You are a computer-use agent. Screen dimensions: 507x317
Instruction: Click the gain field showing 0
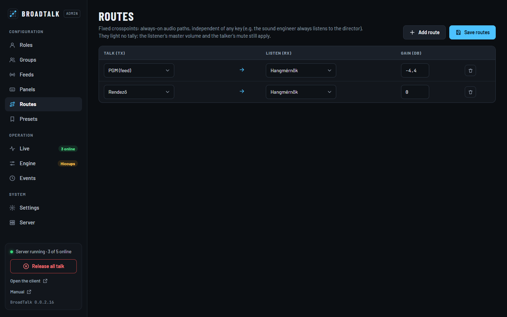click(x=415, y=92)
